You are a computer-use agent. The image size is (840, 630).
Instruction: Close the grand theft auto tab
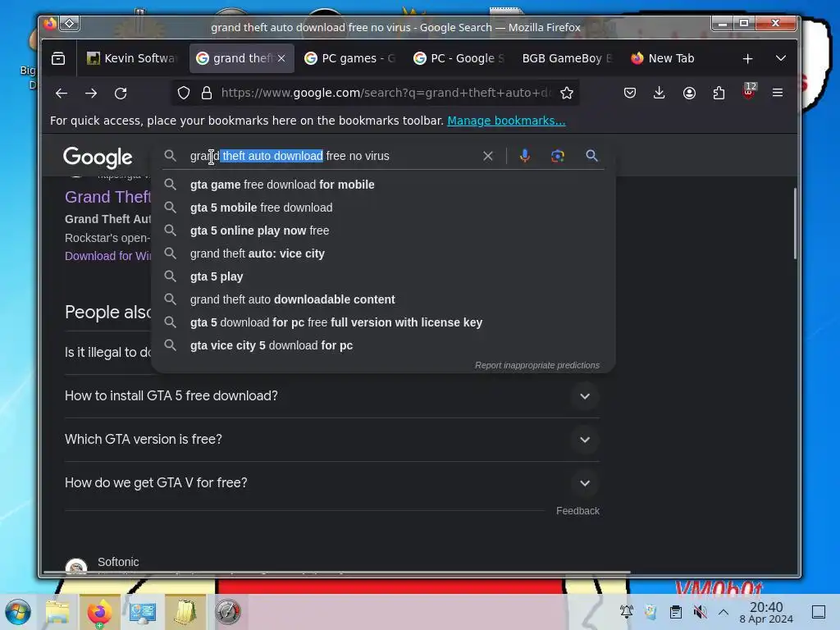point(282,58)
